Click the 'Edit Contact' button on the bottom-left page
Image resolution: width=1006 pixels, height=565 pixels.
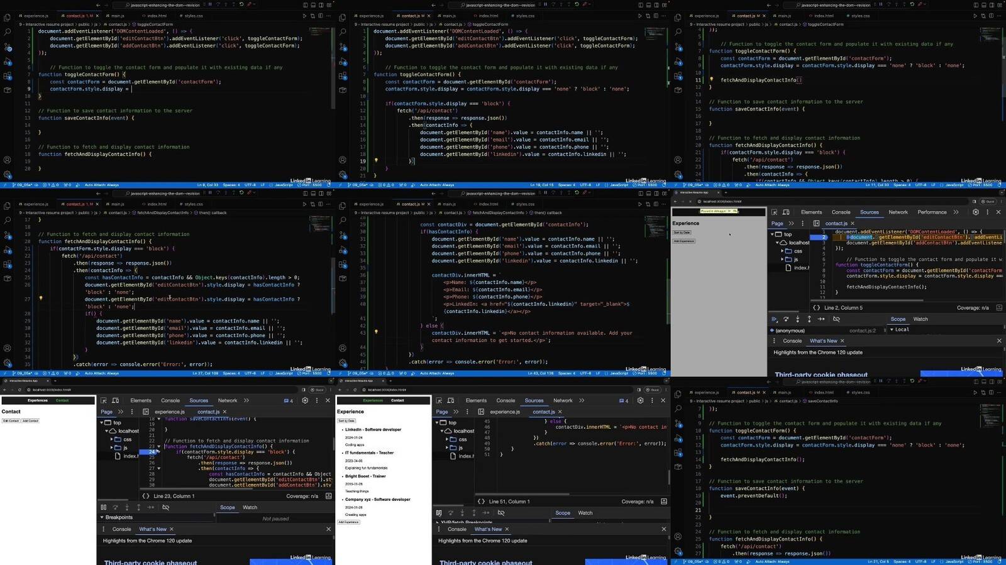click(x=11, y=421)
